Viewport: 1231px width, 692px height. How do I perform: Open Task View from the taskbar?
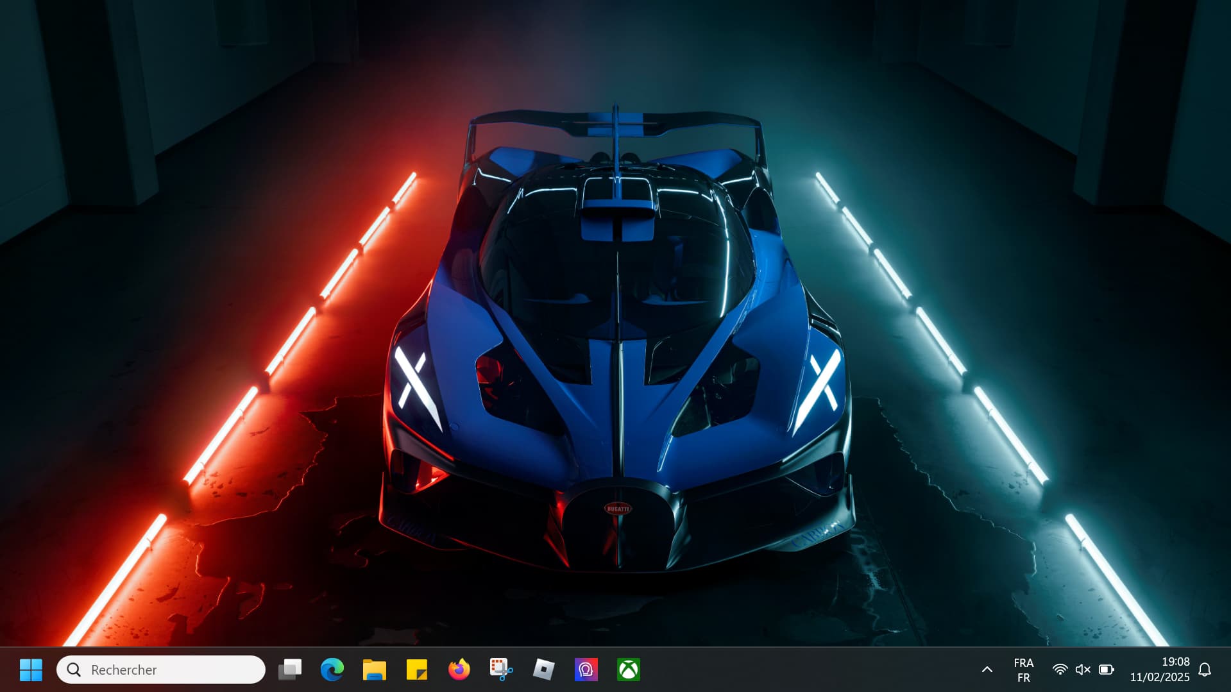pos(290,670)
